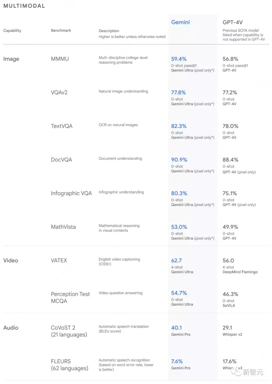Click the 82.3% TextVQA score
The height and width of the screenshot is (384, 272).
[179, 126]
